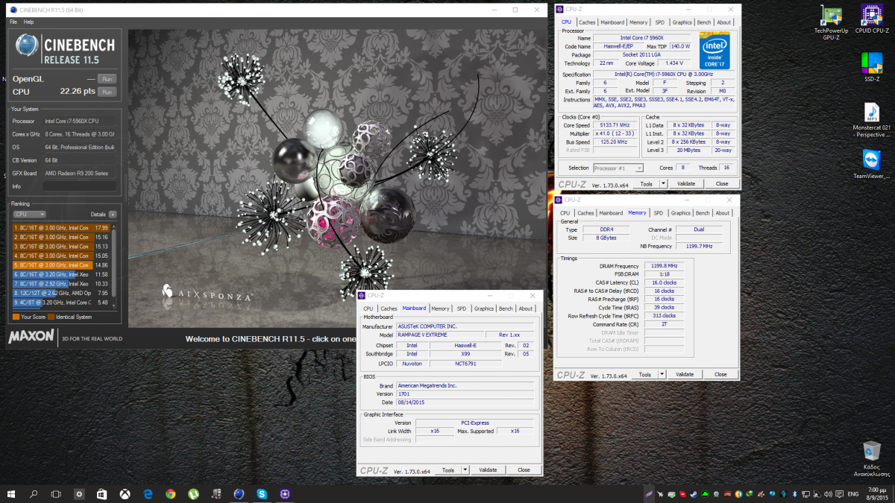Click the DRAM Frequency value 1199.8 MHz

(x=664, y=266)
